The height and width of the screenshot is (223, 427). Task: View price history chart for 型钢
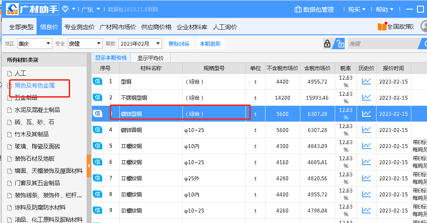tap(366, 81)
